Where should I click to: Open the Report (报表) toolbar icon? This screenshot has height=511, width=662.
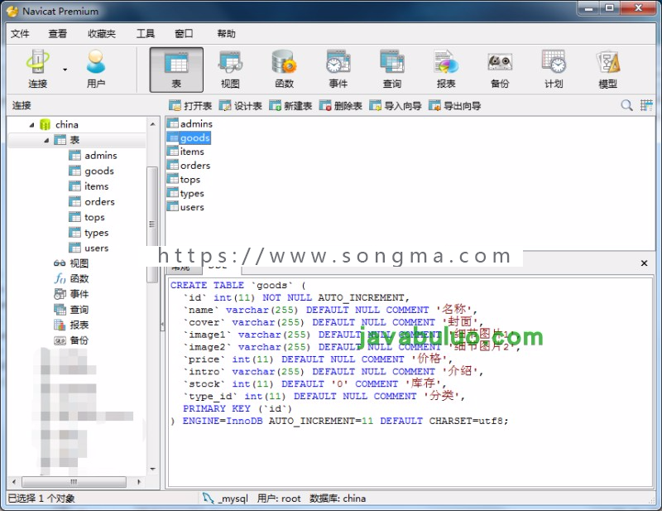click(446, 69)
